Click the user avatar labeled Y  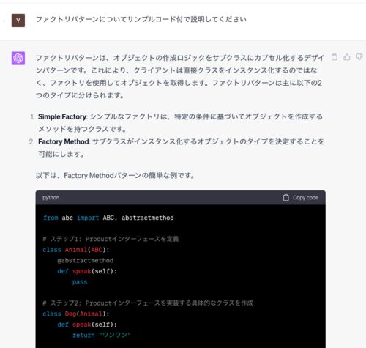[18, 21]
